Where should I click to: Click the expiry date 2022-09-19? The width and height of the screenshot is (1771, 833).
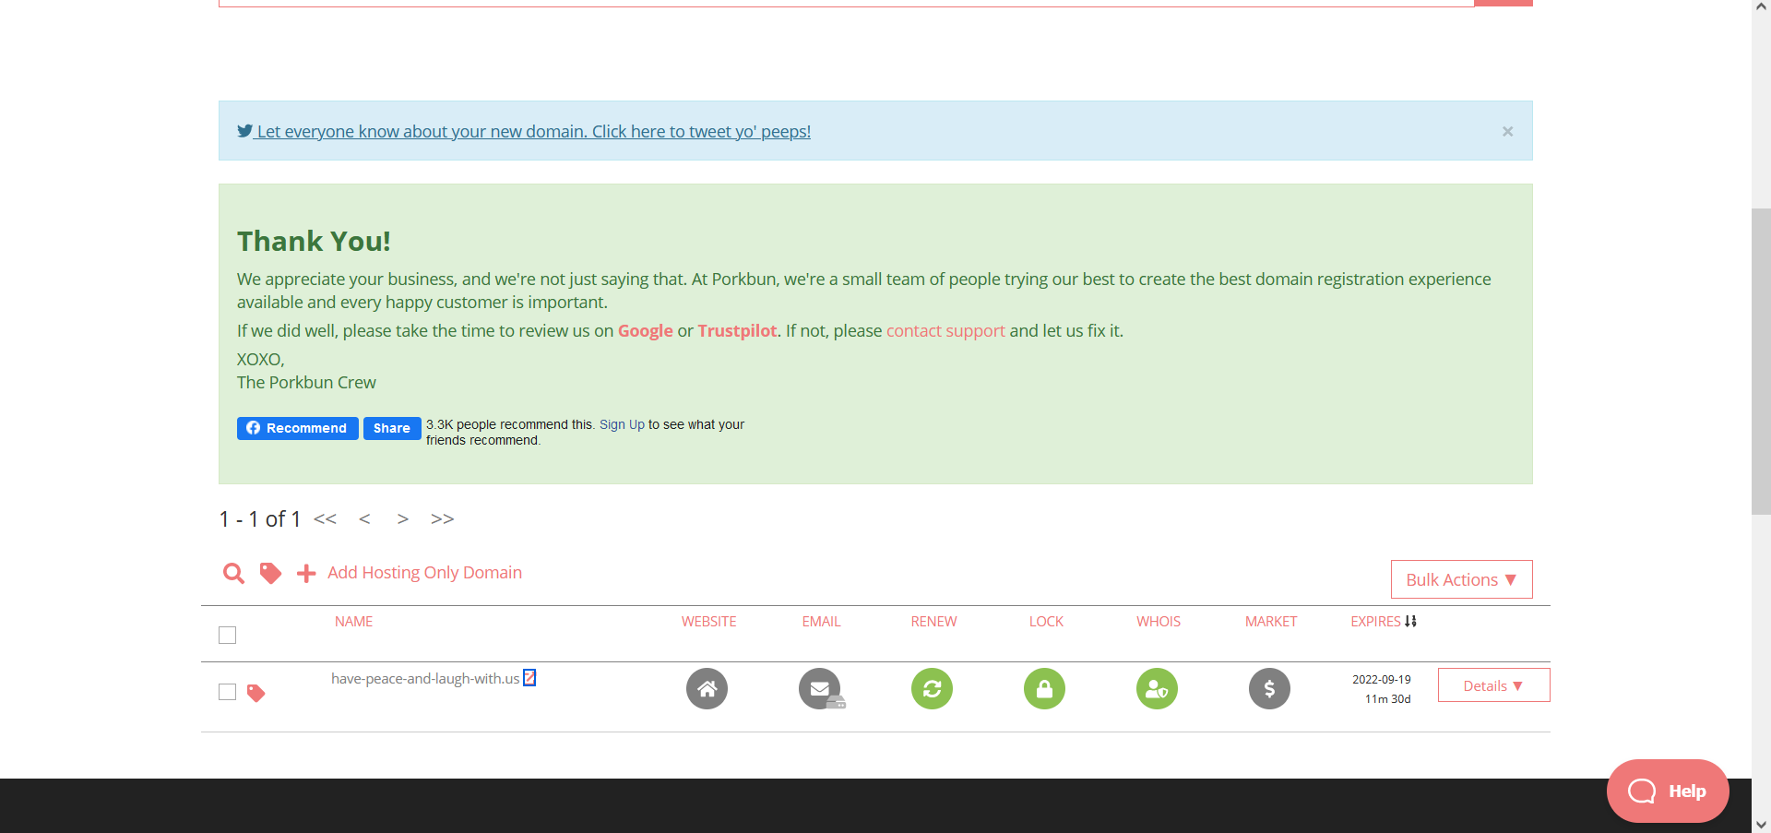click(1382, 679)
